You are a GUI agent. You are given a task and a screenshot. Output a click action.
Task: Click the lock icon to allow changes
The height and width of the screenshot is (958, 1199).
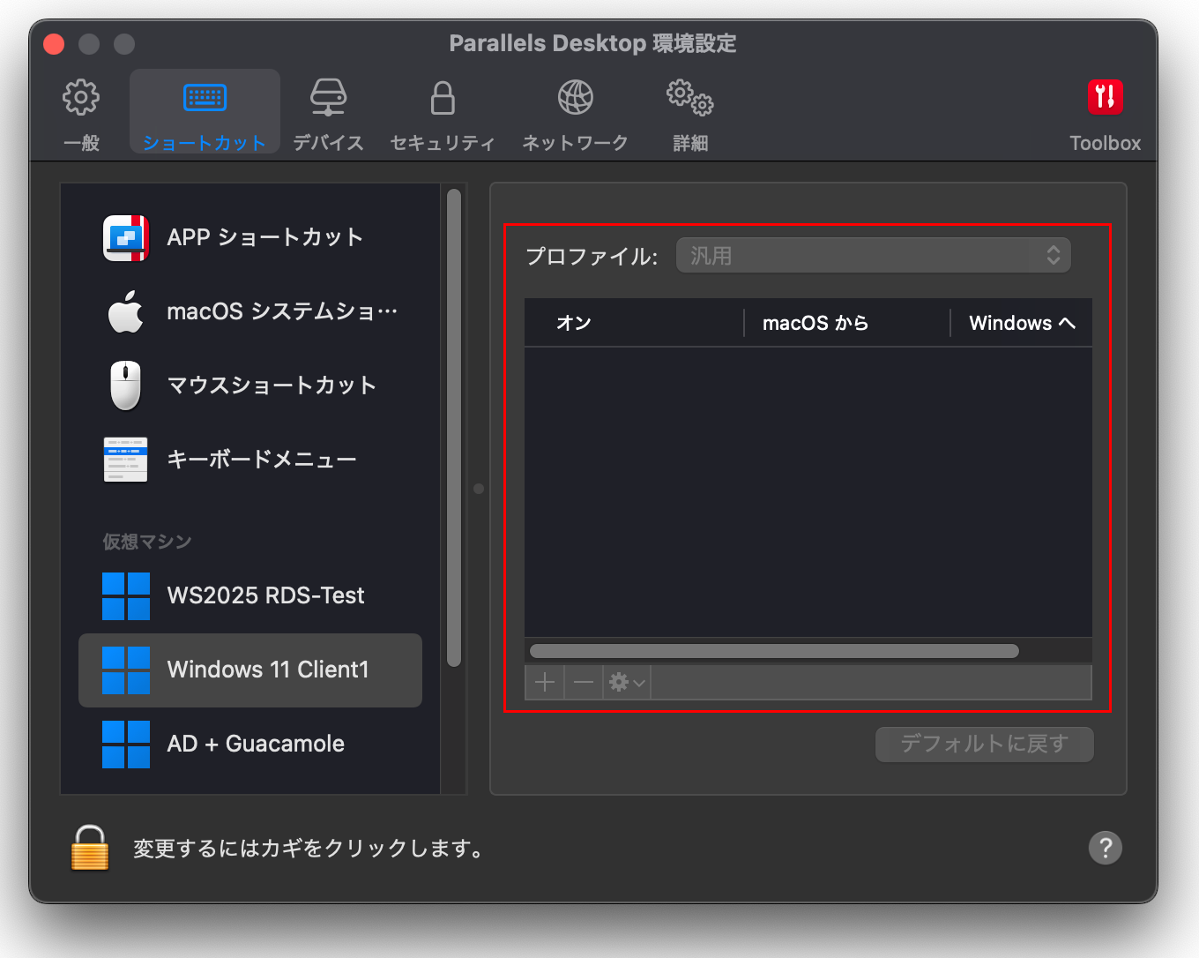[90, 848]
